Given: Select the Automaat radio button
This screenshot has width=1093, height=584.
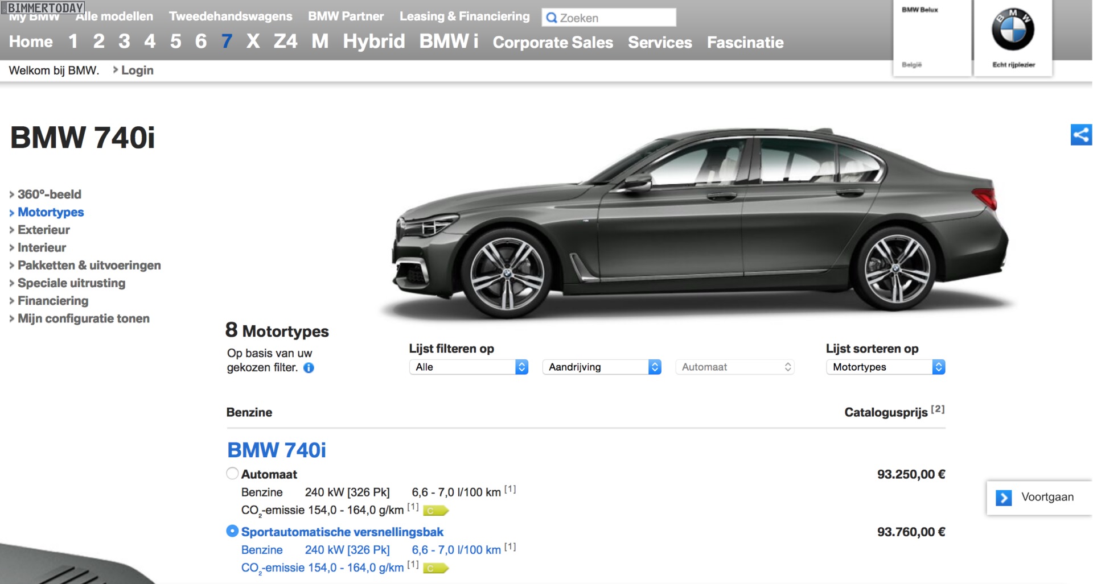Looking at the screenshot, I should coord(232,474).
